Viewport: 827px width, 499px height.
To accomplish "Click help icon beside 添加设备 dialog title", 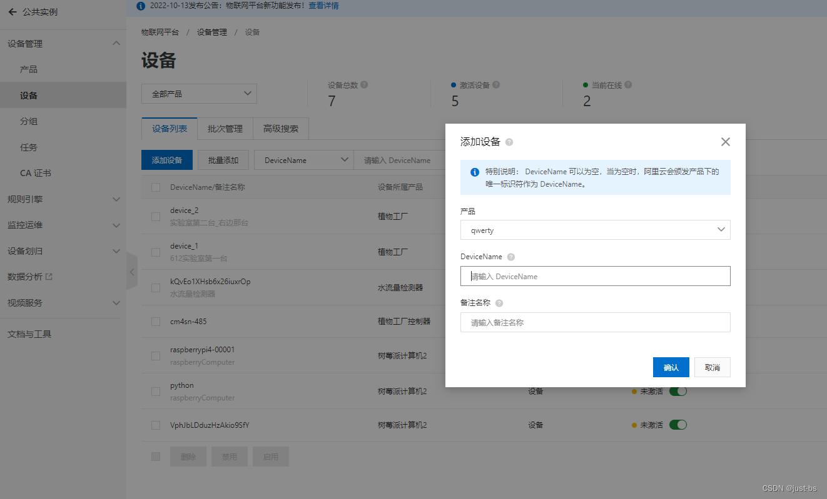I will [509, 142].
